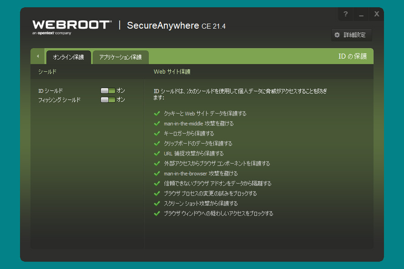404x269 pixels.
Task: Click checkmark beside スクリーン ショット攻撃から保護する
Action: click(157, 204)
